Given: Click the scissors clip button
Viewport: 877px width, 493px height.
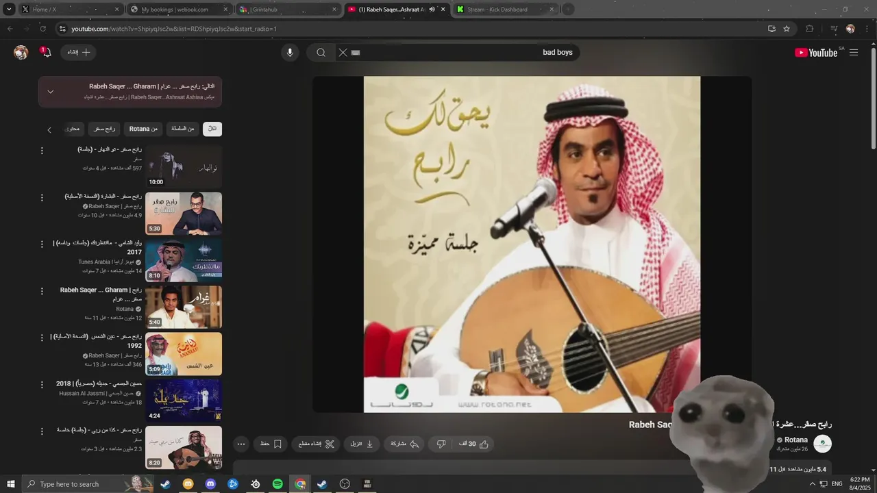Looking at the screenshot, I should coord(316,444).
